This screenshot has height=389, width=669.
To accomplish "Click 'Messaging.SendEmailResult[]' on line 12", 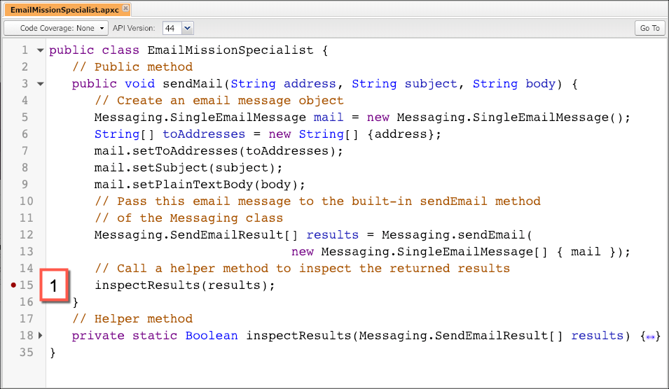I will tap(196, 235).
